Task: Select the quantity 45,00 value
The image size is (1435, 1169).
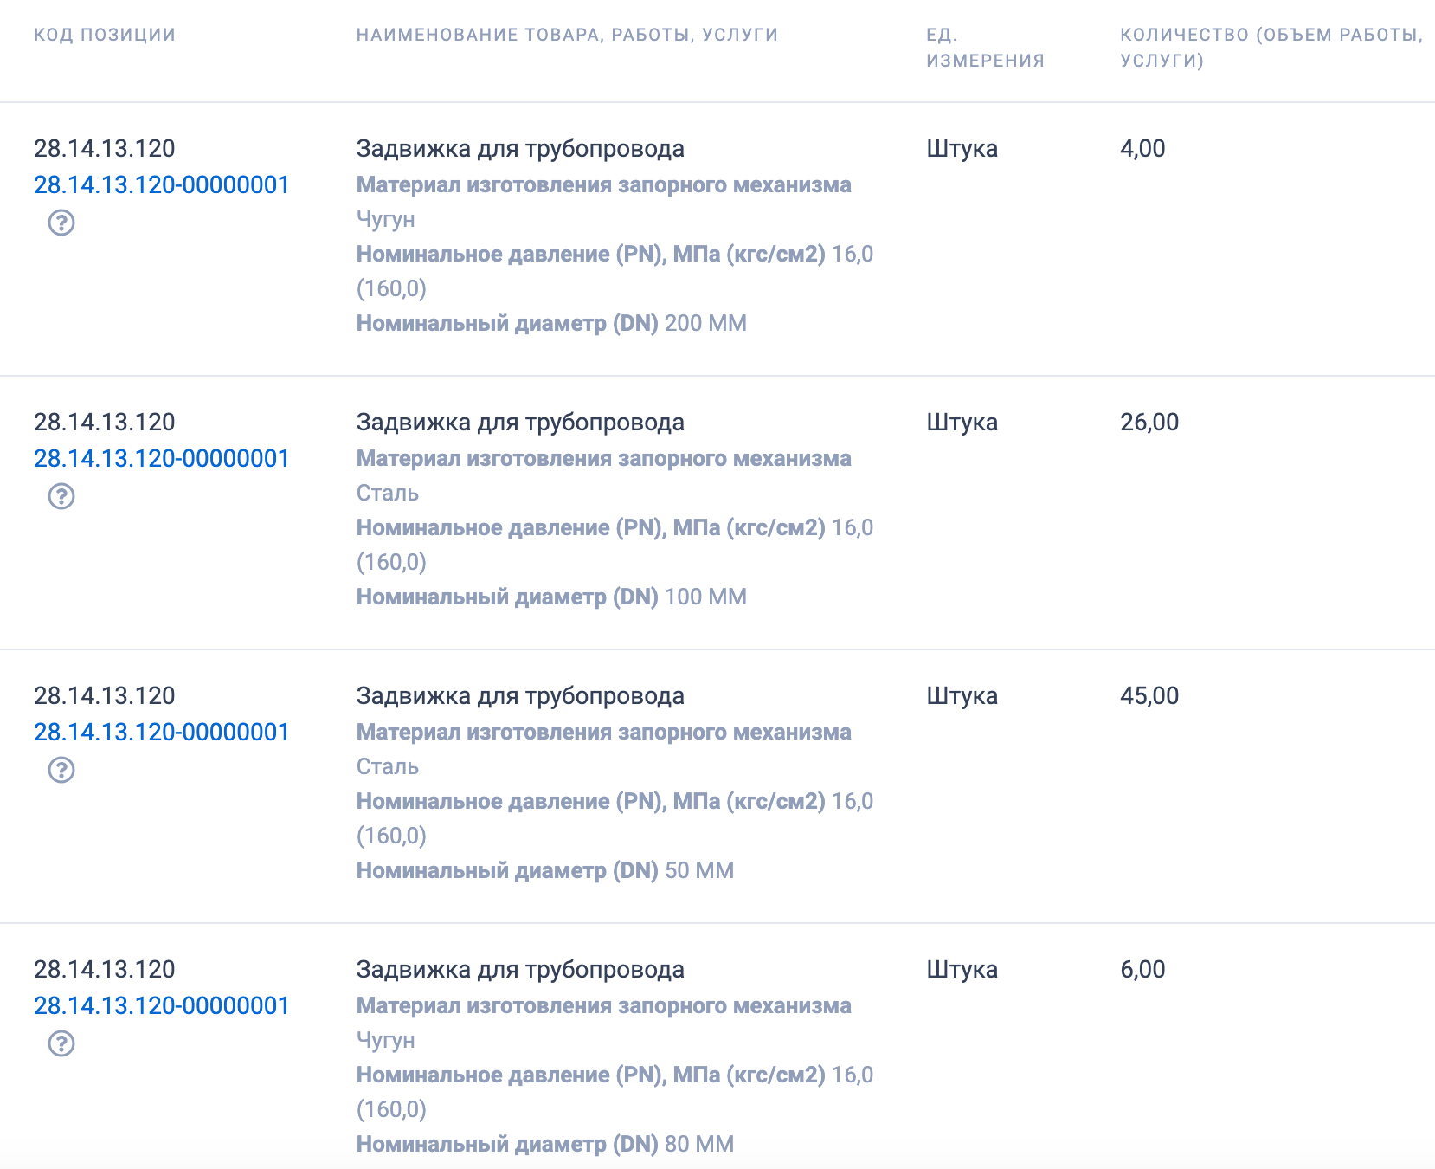Action: pyautogui.click(x=1149, y=695)
